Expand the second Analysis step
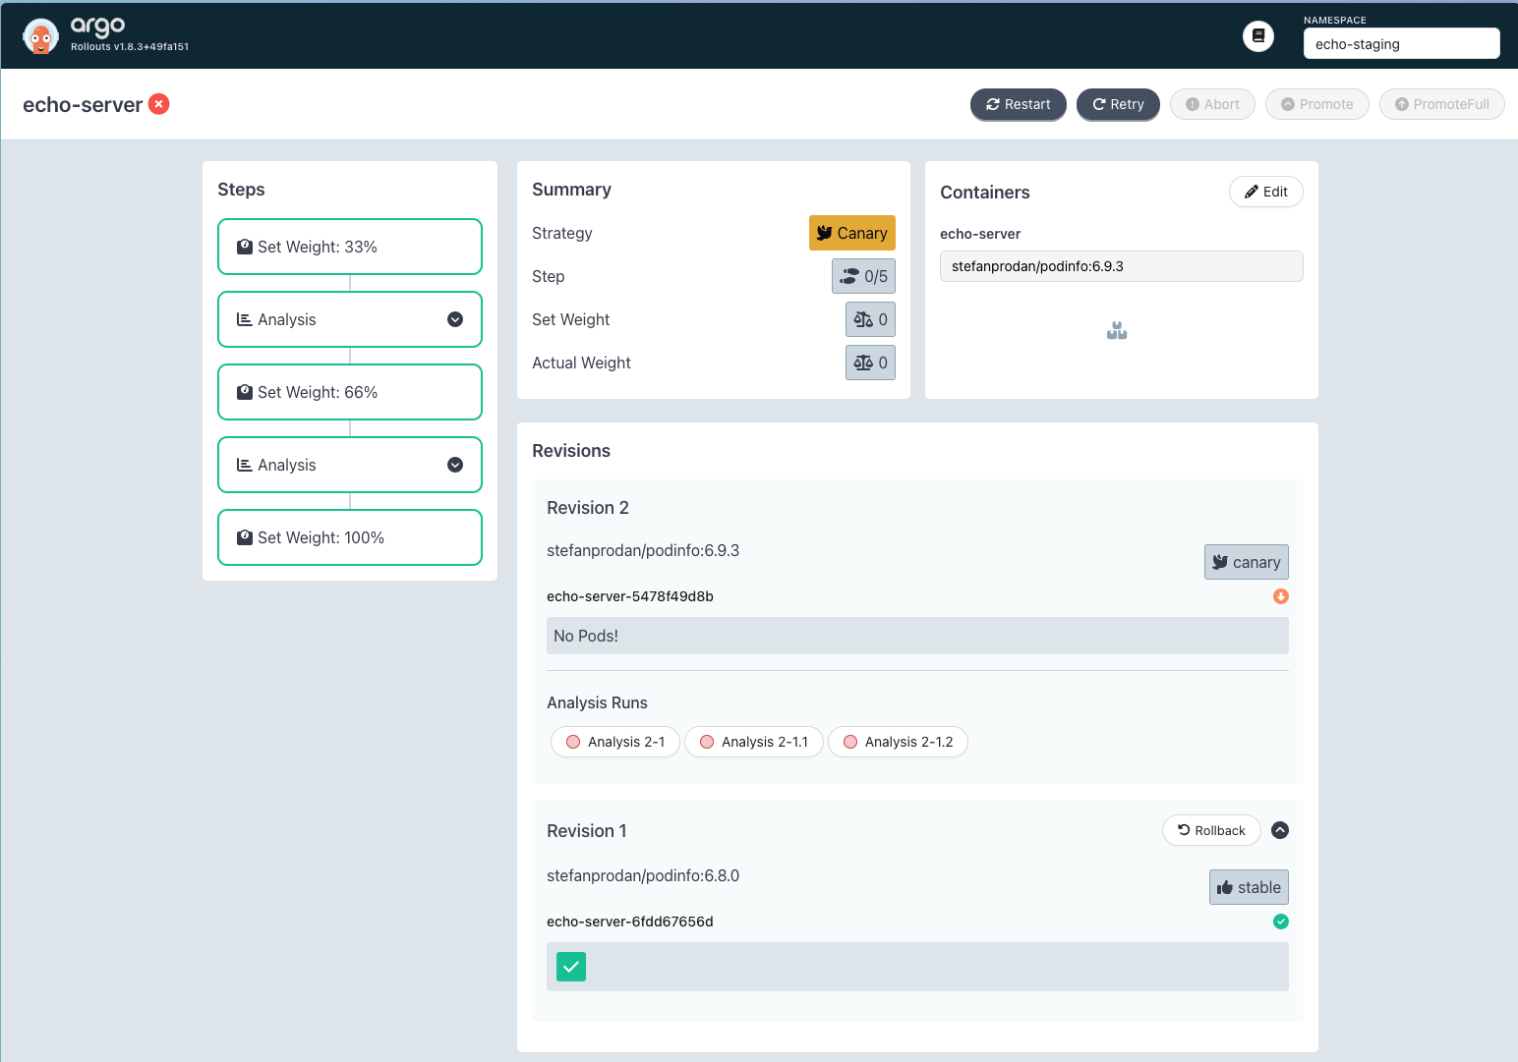 point(455,465)
